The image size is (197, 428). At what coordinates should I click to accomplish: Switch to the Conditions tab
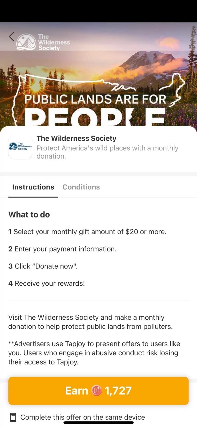81,187
